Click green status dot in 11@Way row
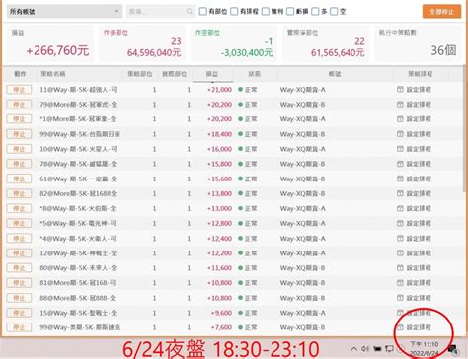Viewport: 468px width, 359px height. point(240,89)
